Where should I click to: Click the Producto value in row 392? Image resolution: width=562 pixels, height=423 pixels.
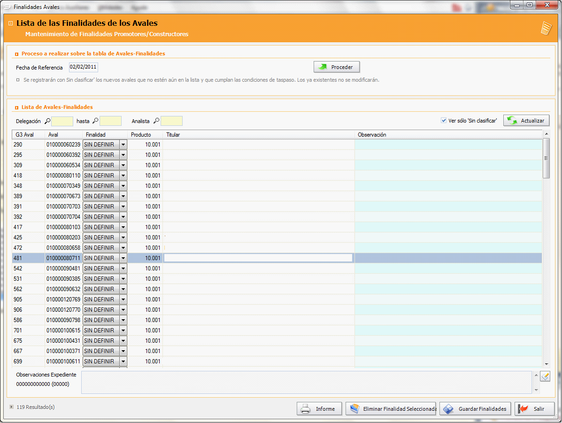point(153,217)
